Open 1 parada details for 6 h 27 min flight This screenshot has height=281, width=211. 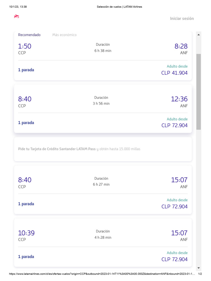[x=26, y=204]
